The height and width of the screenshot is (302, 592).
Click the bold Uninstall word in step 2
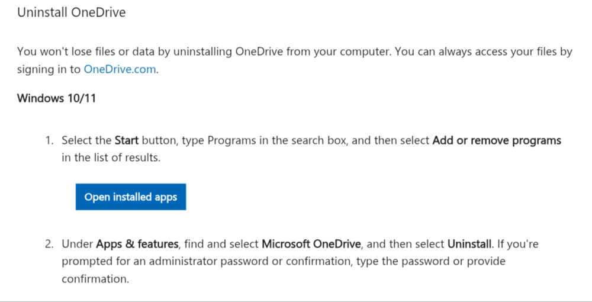469,243
